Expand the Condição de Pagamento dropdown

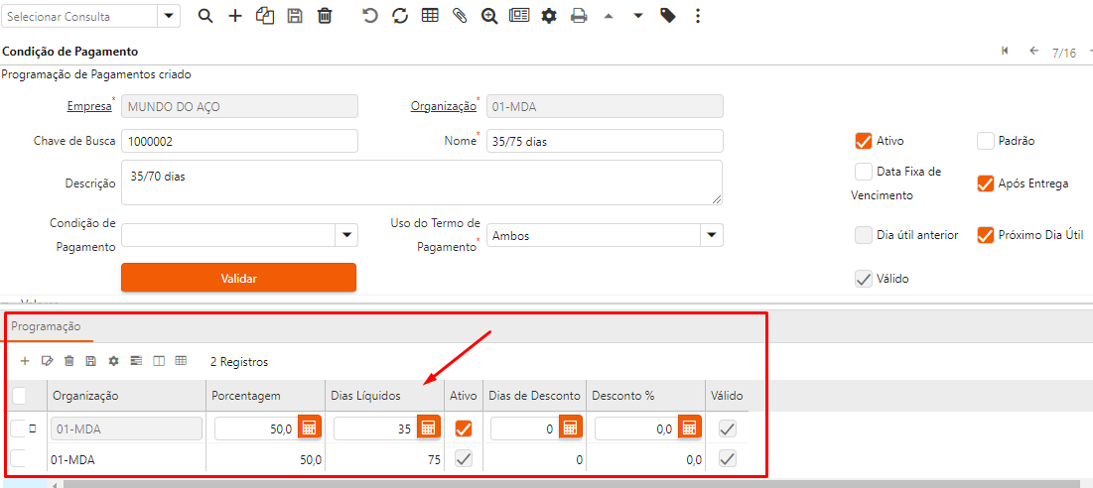(347, 235)
